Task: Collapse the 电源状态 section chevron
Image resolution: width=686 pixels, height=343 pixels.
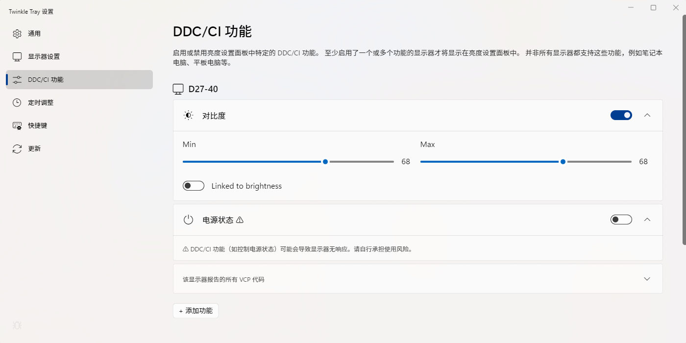Action: click(x=647, y=220)
